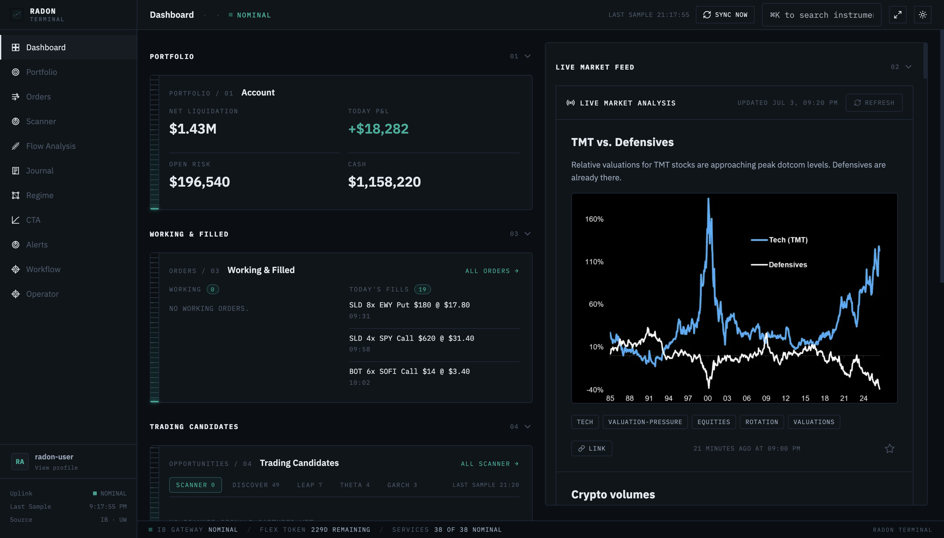Go to Flow Analysis page

click(x=69, y=146)
